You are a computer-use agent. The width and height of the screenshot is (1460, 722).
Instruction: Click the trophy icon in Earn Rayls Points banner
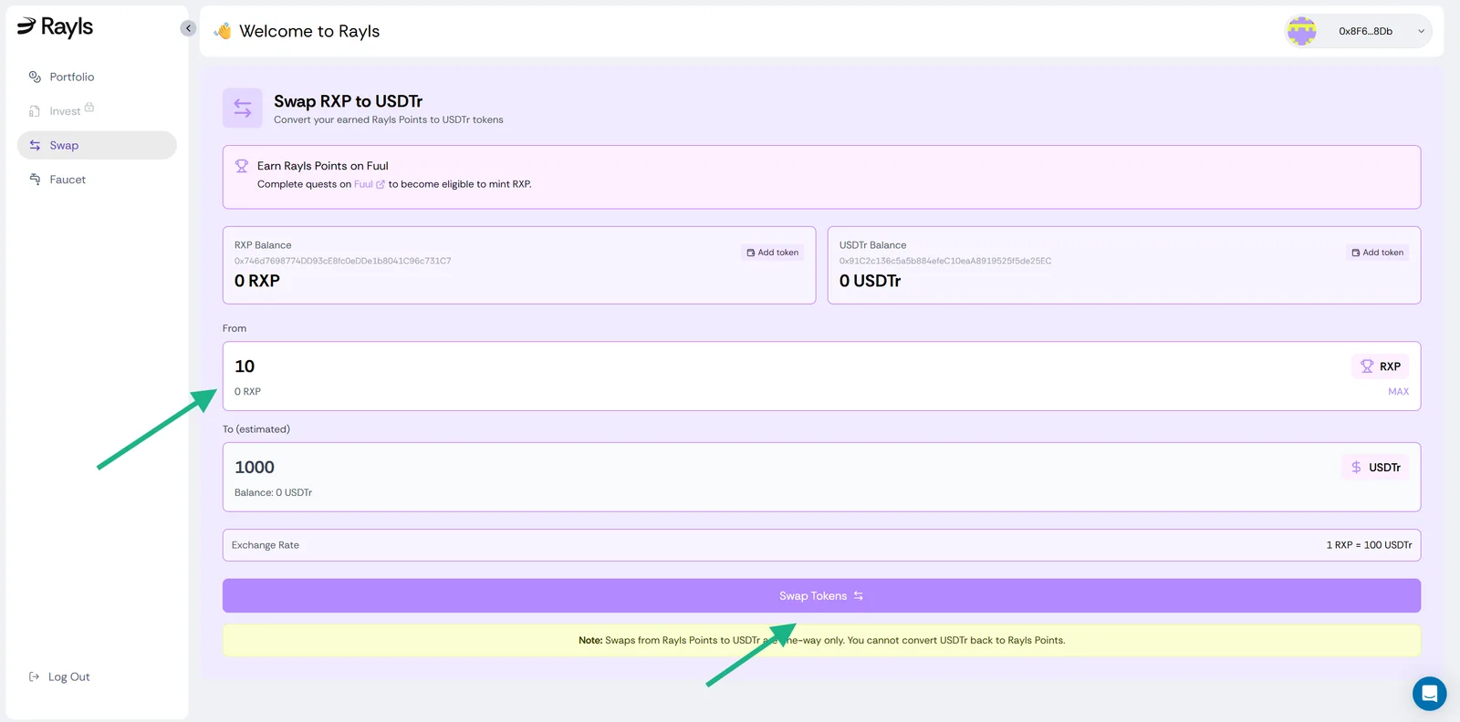(x=242, y=166)
